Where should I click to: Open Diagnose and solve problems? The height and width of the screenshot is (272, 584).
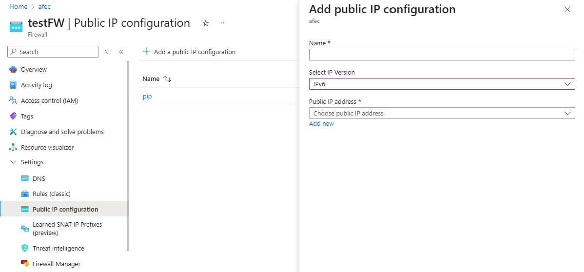pos(62,132)
